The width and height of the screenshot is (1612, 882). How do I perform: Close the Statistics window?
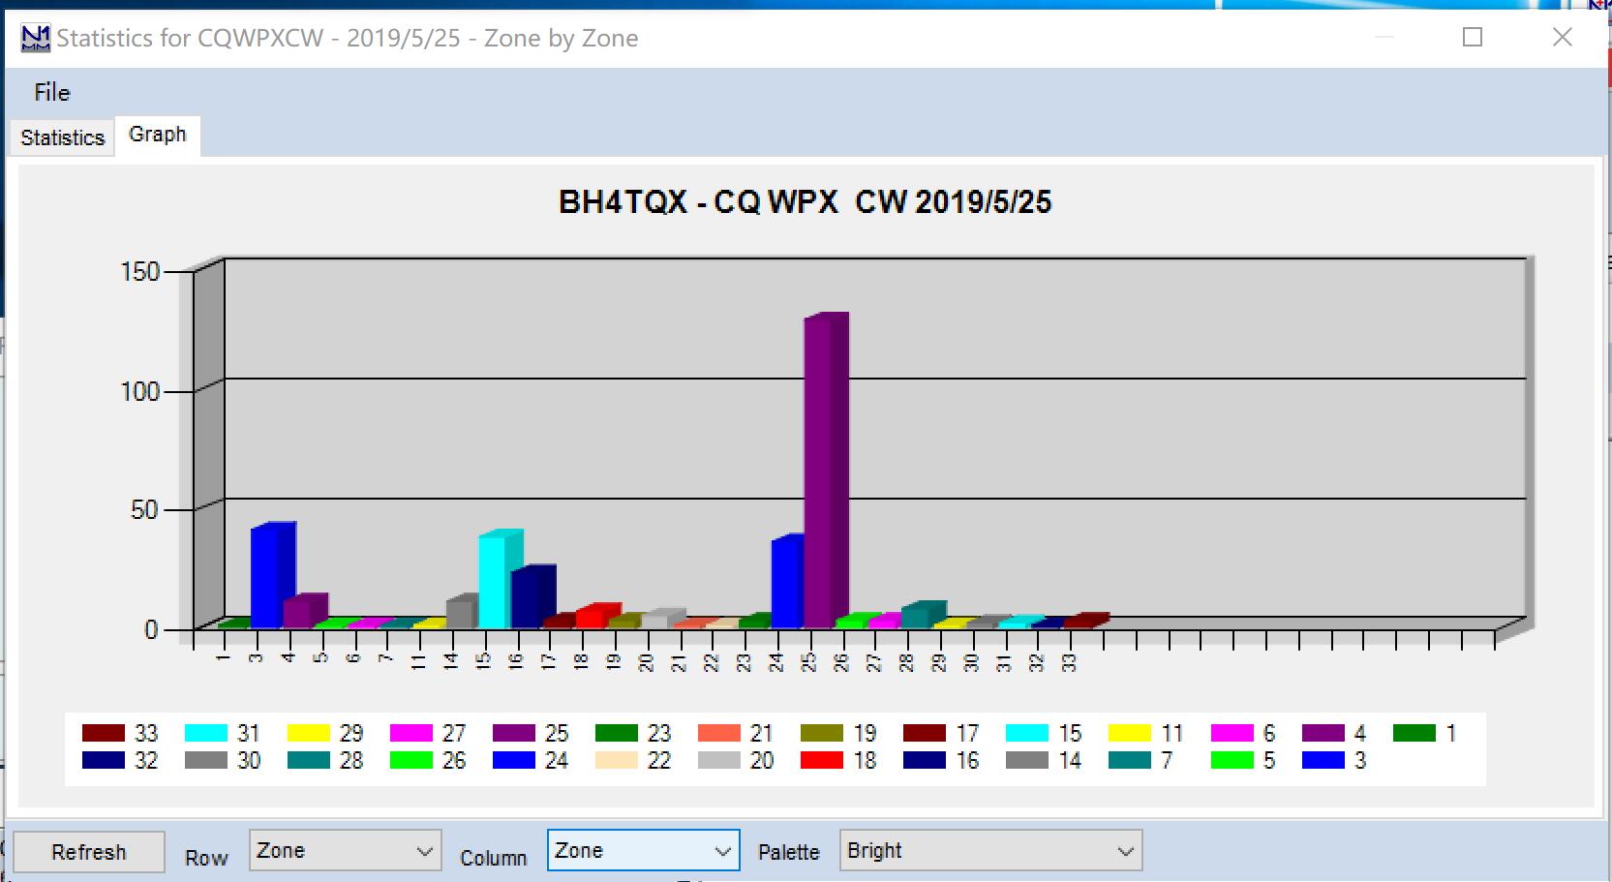click(x=1563, y=37)
